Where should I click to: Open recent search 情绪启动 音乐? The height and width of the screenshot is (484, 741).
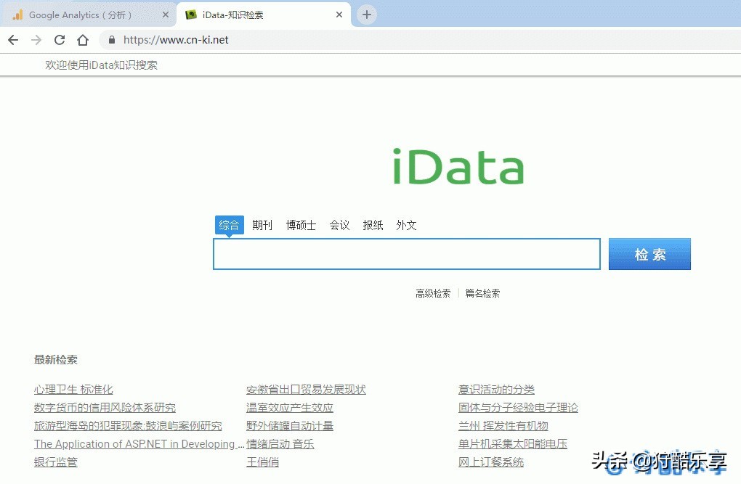[x=280, y=444]
